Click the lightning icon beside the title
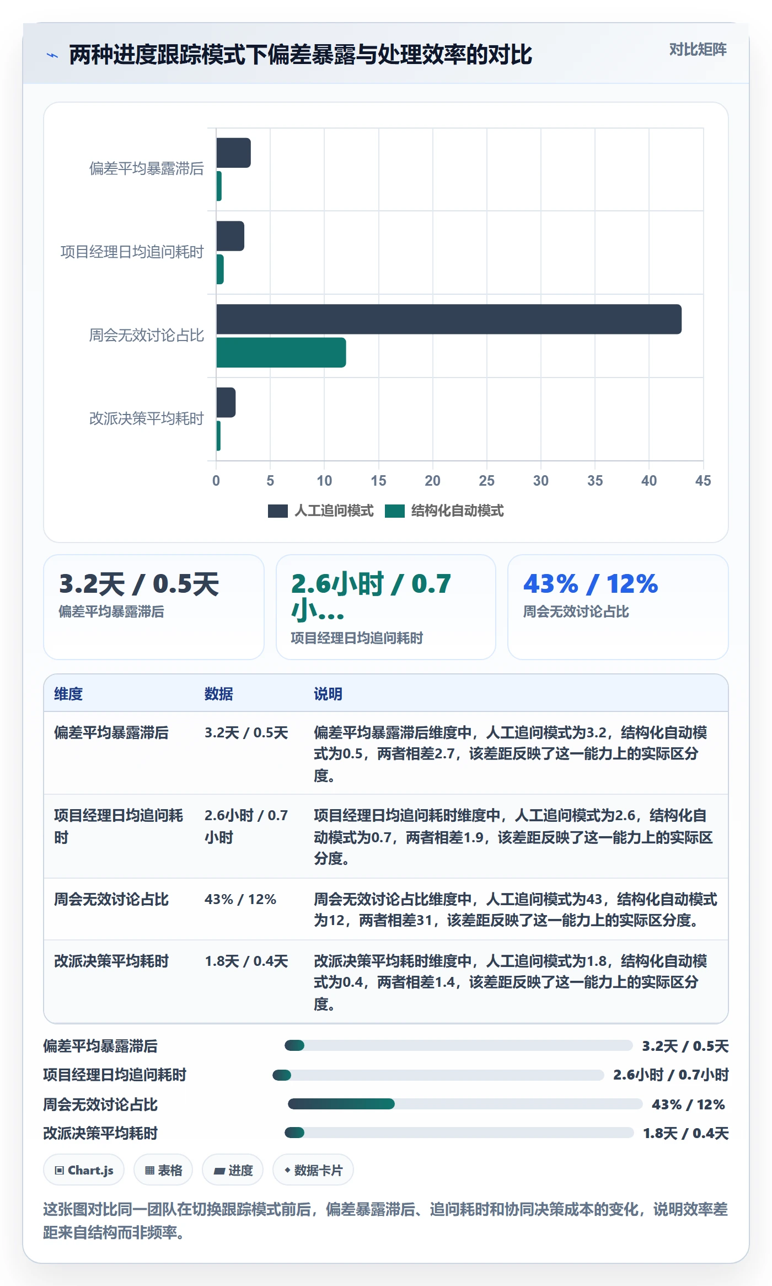 point(52,55)
